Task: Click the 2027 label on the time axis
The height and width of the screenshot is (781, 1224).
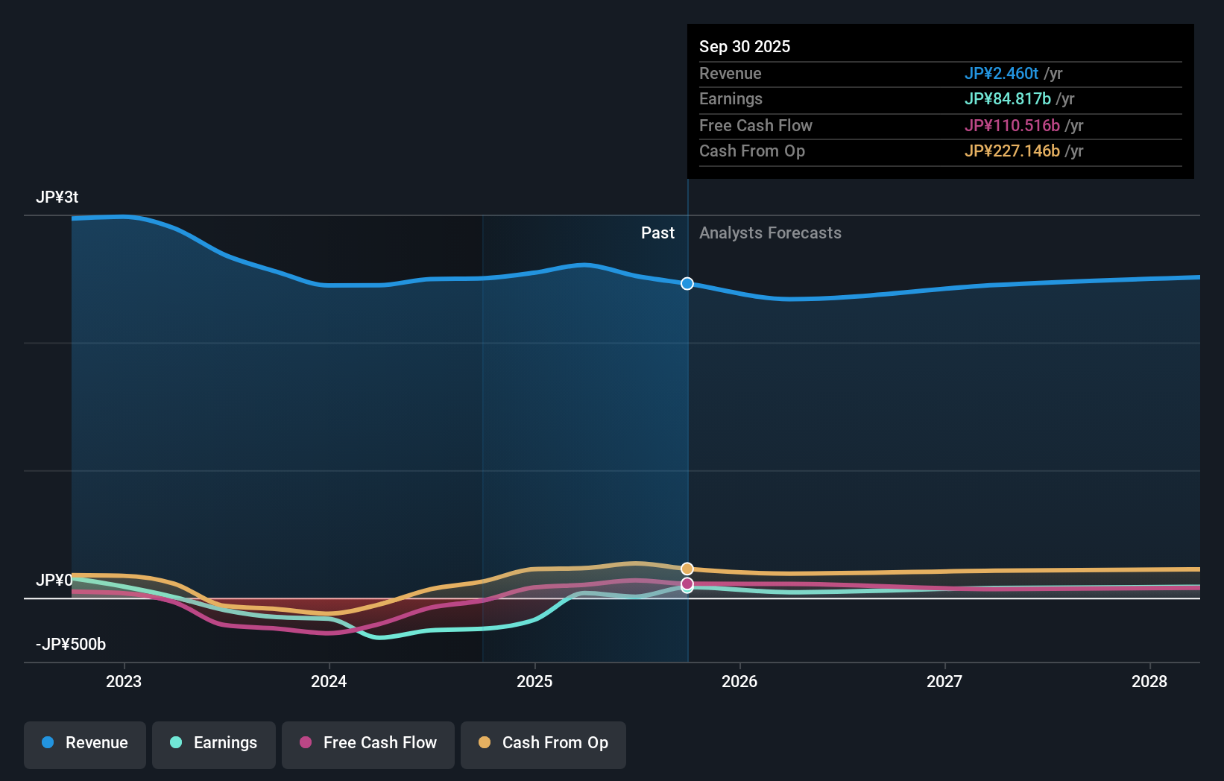Action: 944,681
